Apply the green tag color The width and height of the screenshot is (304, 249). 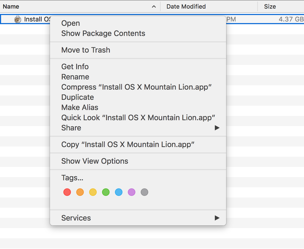(x=106, y=192)
